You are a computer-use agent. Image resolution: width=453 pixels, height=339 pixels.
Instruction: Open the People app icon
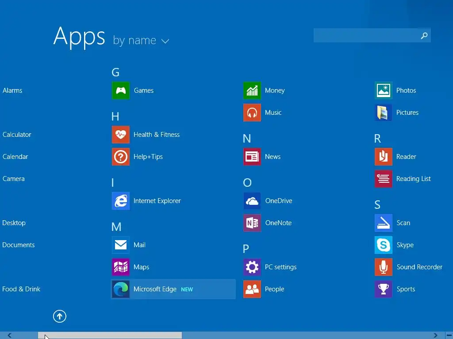(x=252, y=289)
